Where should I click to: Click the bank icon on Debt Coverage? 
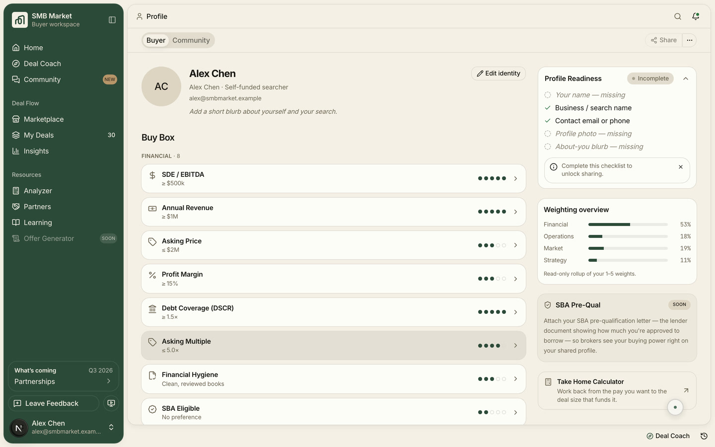(x=152, y=308)
